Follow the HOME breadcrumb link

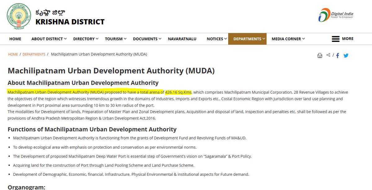tap(13, 54)
